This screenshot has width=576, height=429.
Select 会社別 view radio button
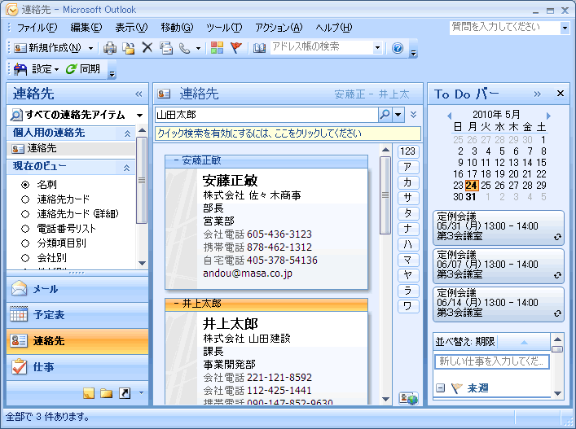click(x=25, y=258)
